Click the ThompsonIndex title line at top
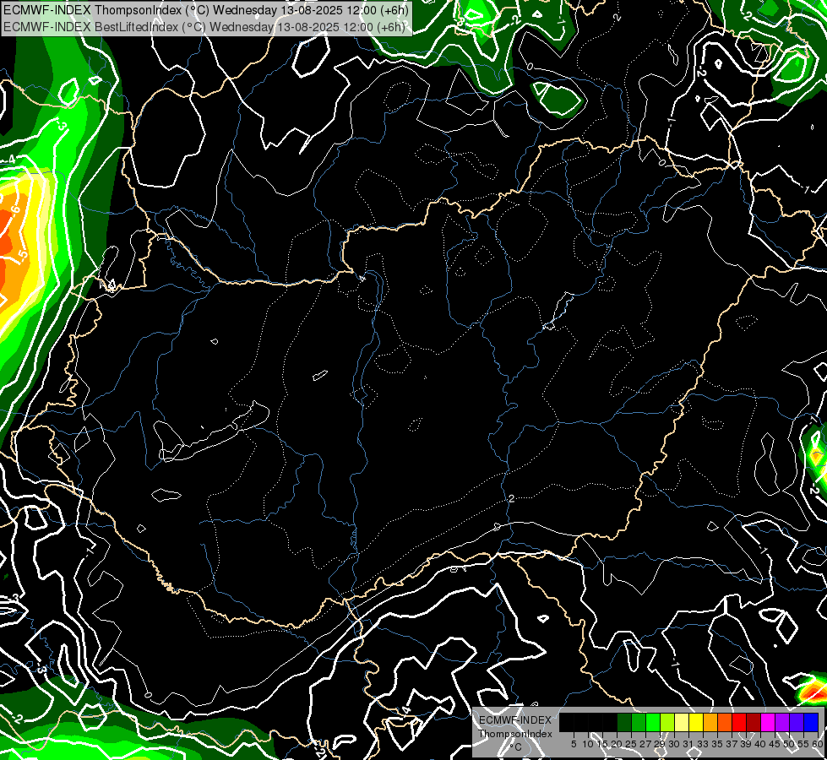This screenshot has width=827, height=760. point(206,9)
